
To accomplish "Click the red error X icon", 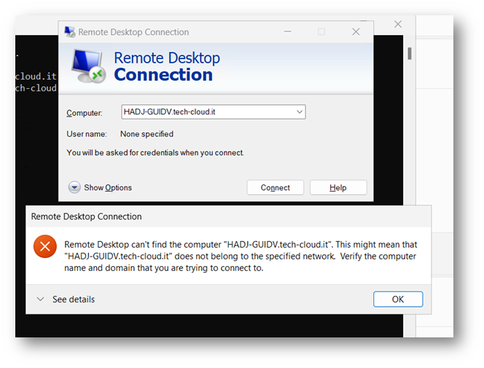I will coord(45,246).
